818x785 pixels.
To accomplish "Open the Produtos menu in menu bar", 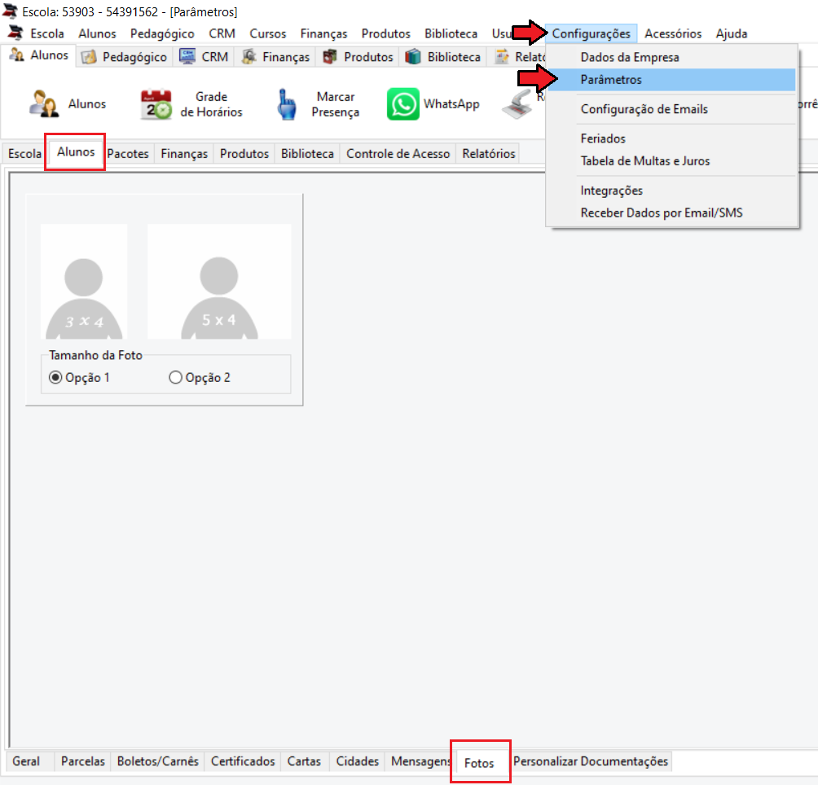I will 385,33.
